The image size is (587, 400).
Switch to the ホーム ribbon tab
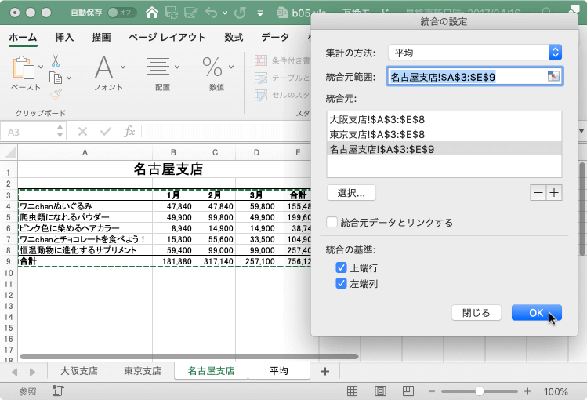pos(23,37)
